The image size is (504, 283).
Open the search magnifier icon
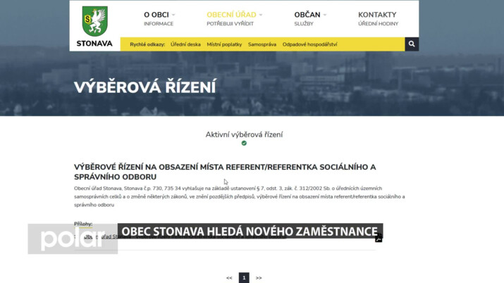pos(412,44)
